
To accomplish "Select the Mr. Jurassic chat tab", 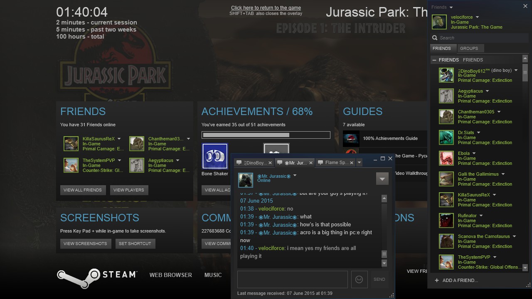I will (295, 163).
